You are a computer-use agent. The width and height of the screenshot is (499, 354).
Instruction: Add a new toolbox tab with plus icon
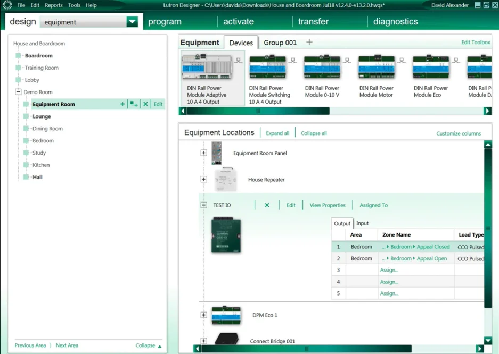click(x=309, y=42)
